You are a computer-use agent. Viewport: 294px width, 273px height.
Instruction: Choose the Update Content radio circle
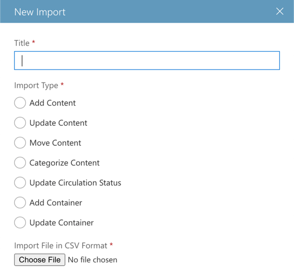tap(20, 123)
